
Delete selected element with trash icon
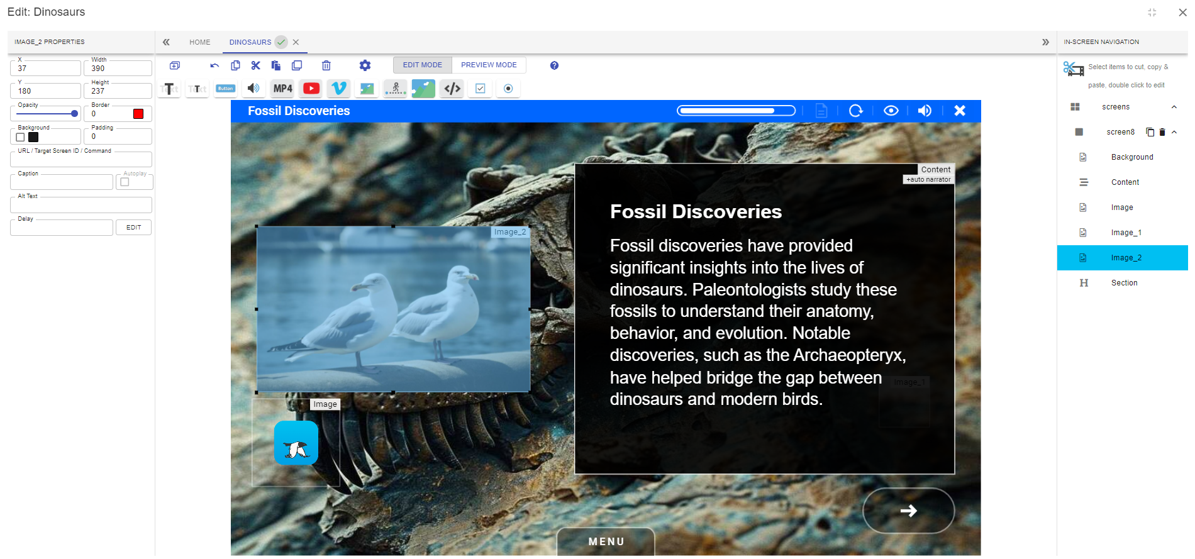coord(326,65)
